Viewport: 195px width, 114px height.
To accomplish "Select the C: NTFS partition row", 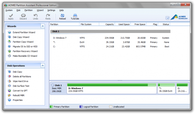I will coord(110,46).
